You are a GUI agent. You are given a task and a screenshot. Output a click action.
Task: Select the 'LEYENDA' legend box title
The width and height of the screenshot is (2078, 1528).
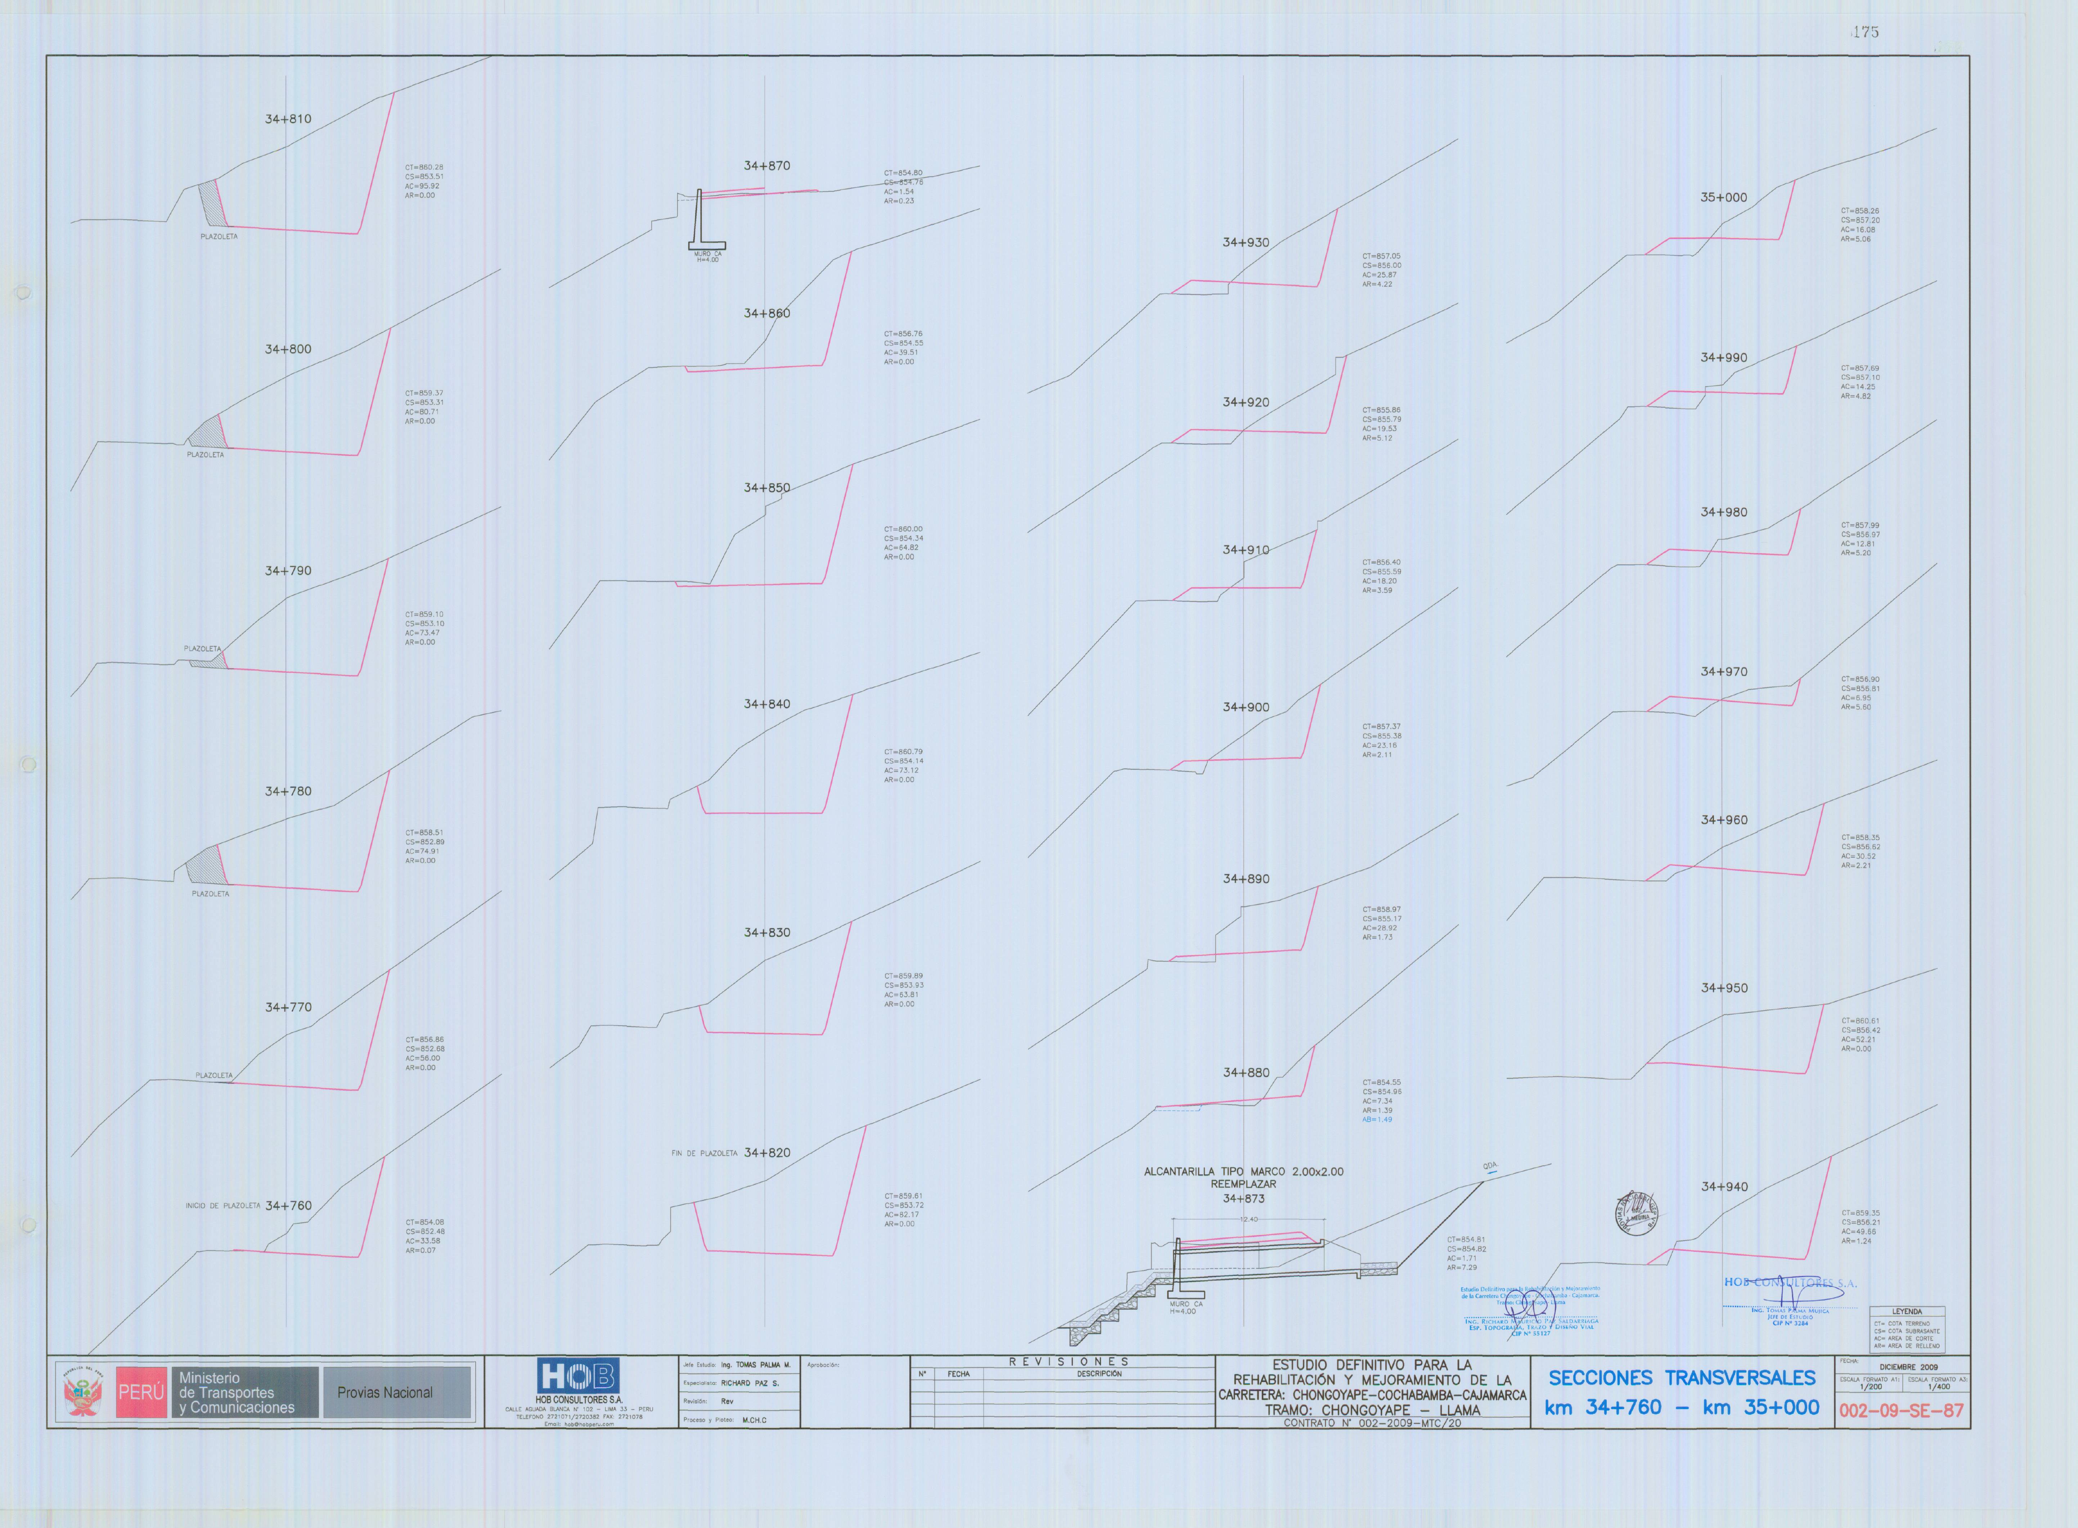(1907, 1312)
